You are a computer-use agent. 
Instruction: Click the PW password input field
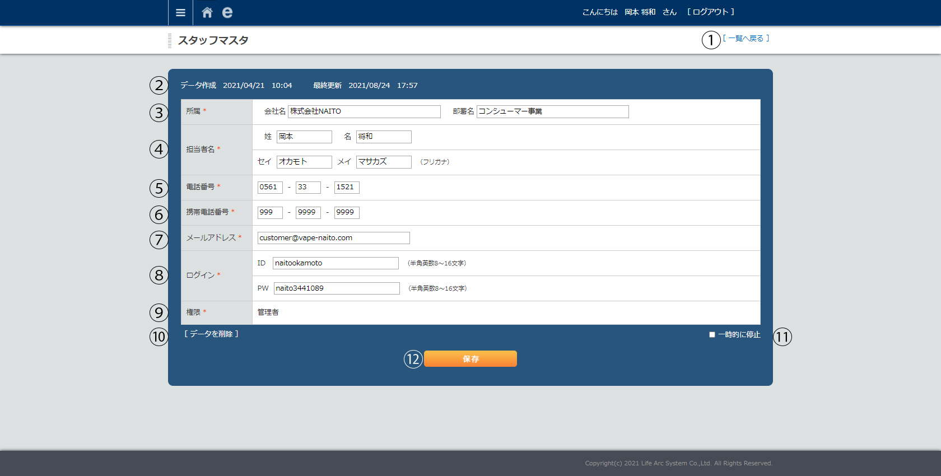pyautogui.click(x=337, y=288)
